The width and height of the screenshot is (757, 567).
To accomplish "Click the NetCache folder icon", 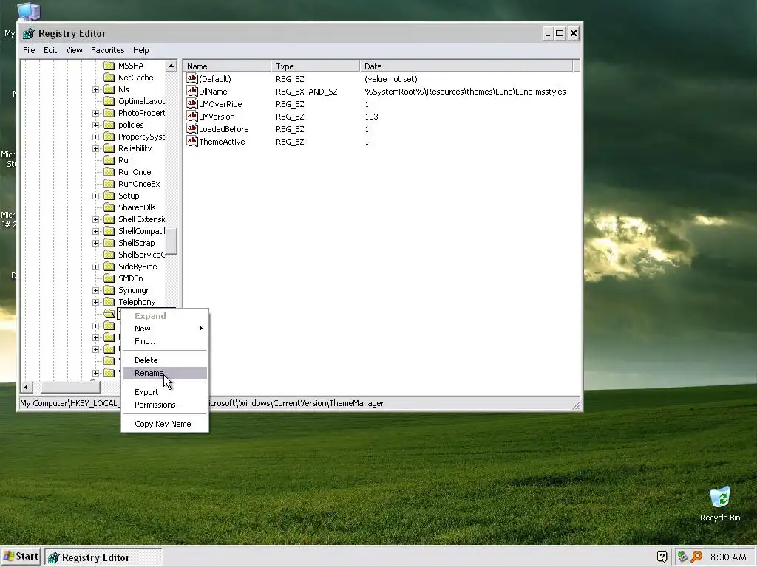I will pos(109,77).
